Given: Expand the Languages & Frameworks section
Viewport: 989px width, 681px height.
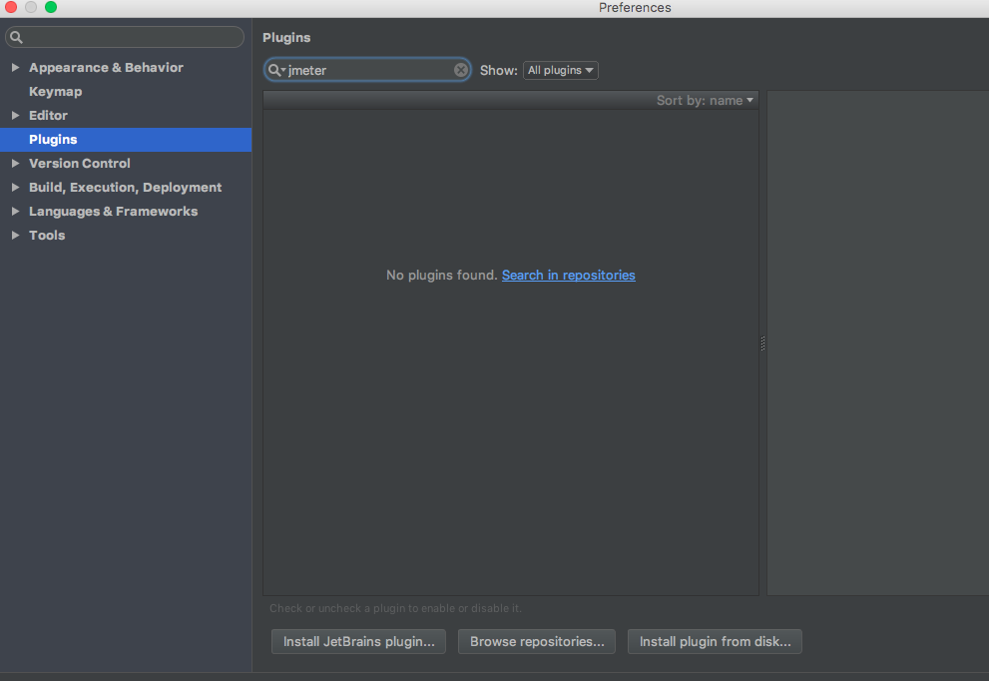Looking at the screenshot, I should 16,211.
